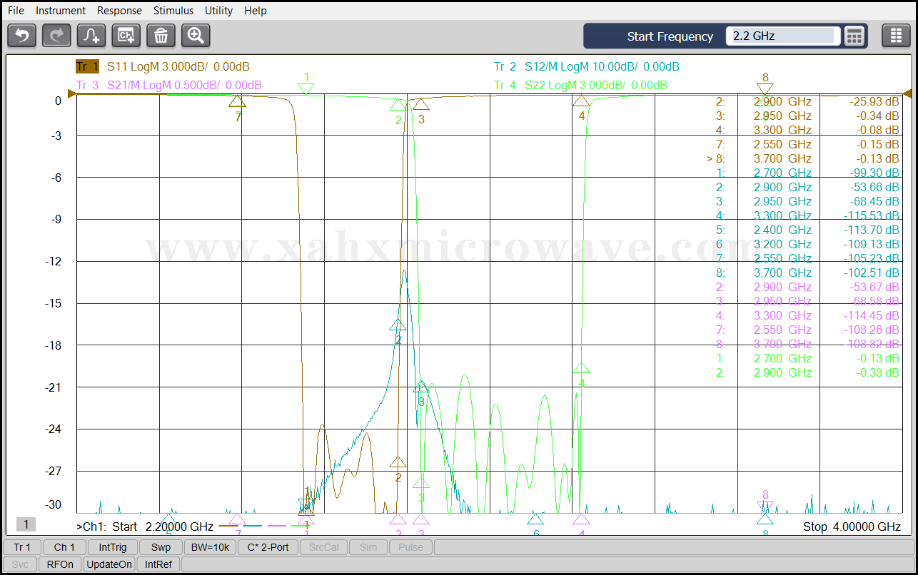Screen dimensions: 918x575
Task: Open the File menu
Action: [x=16, y=11]
